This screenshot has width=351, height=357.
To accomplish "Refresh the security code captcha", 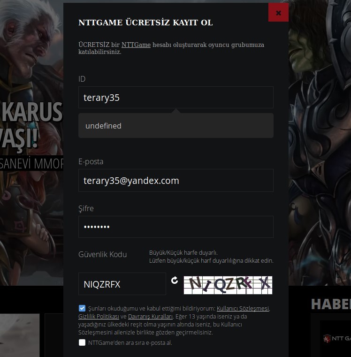I will [175, 280].
